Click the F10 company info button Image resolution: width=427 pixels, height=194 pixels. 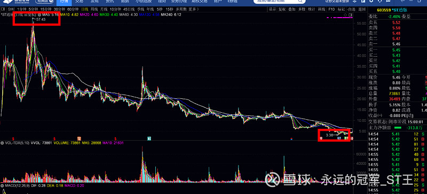[x=331, y=9]
